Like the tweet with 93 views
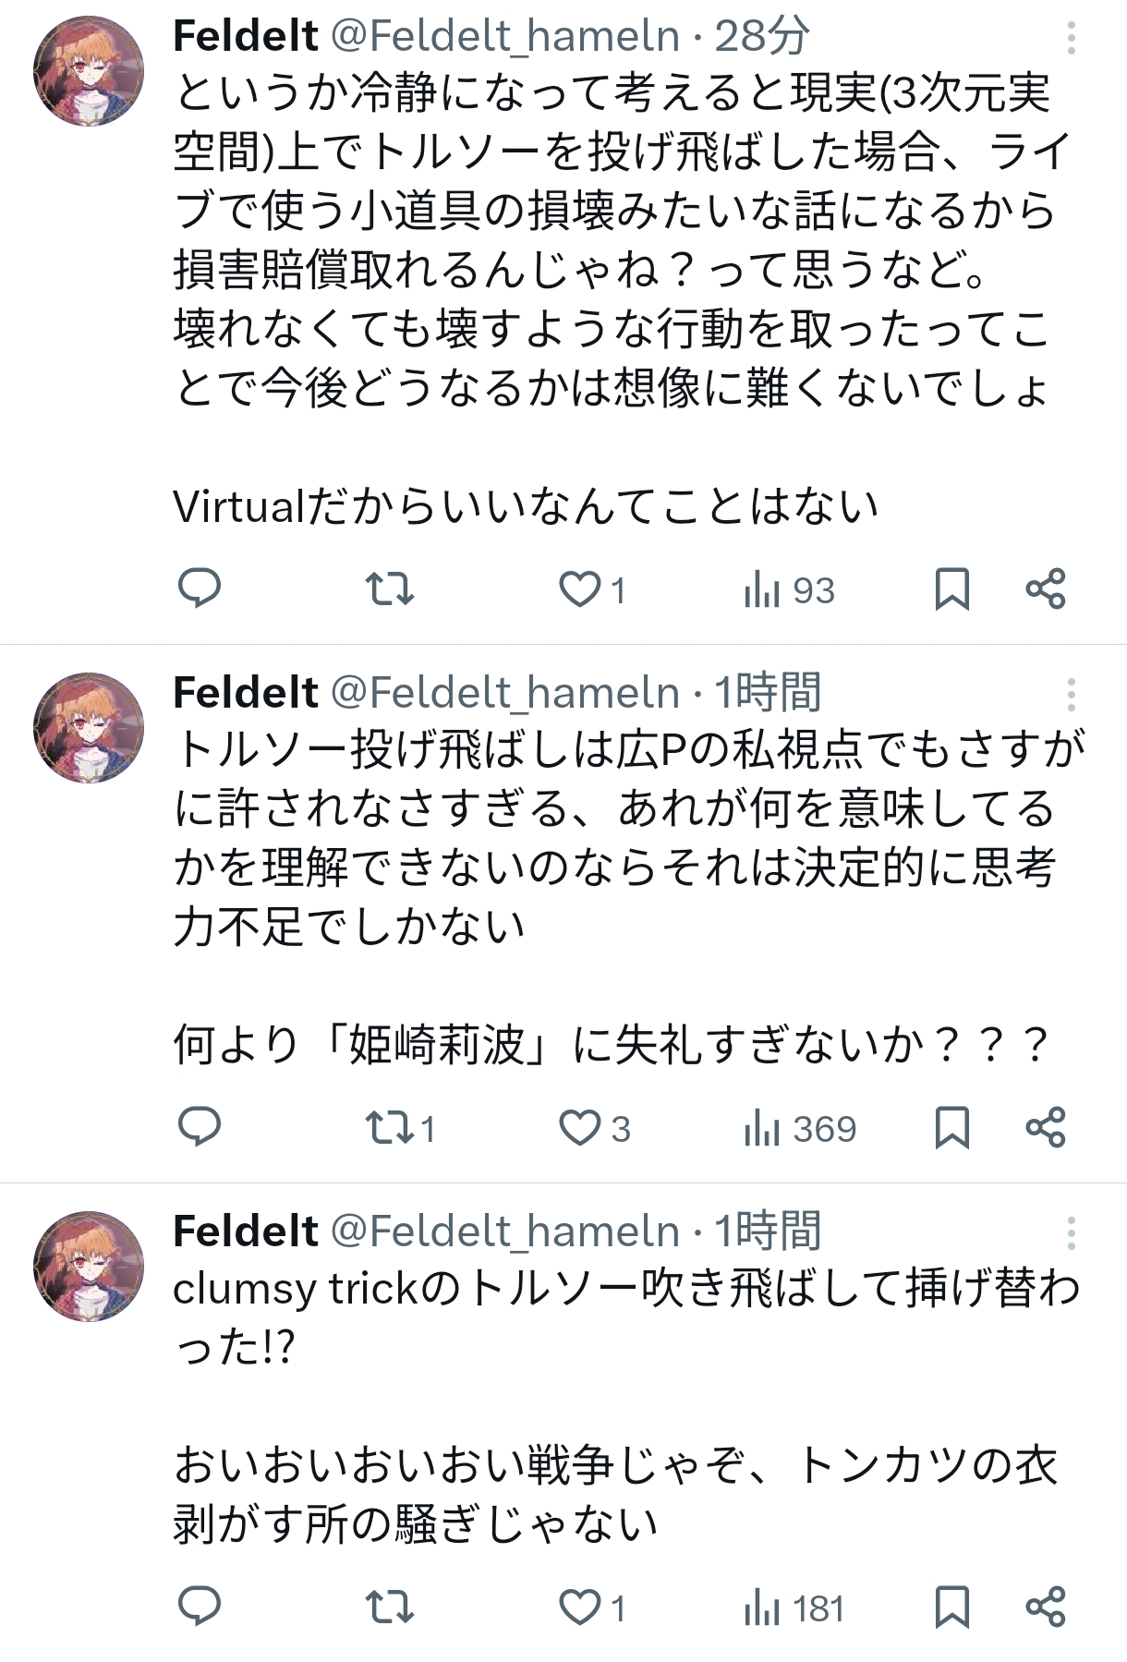 [592, 589]
